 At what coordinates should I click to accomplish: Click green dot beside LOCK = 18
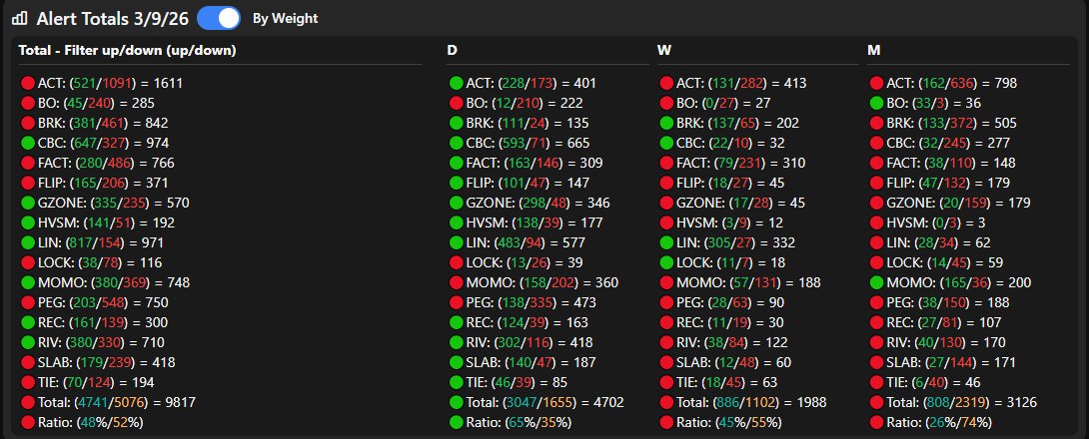click(666, 262)
